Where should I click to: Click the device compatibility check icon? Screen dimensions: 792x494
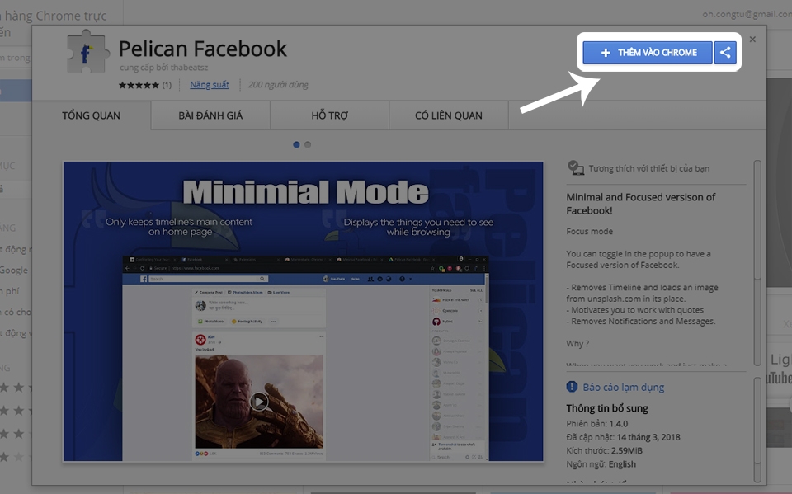[x=575, y=167]
